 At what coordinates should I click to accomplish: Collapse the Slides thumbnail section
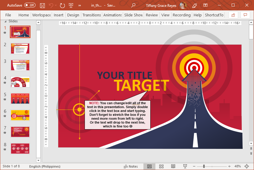click(6, 21)
